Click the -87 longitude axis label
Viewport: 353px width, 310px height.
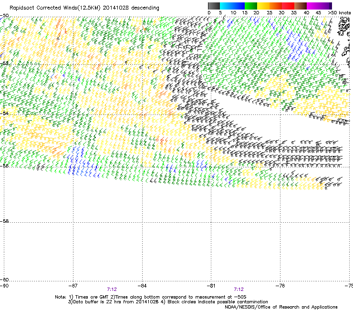[x=73, y=286]
